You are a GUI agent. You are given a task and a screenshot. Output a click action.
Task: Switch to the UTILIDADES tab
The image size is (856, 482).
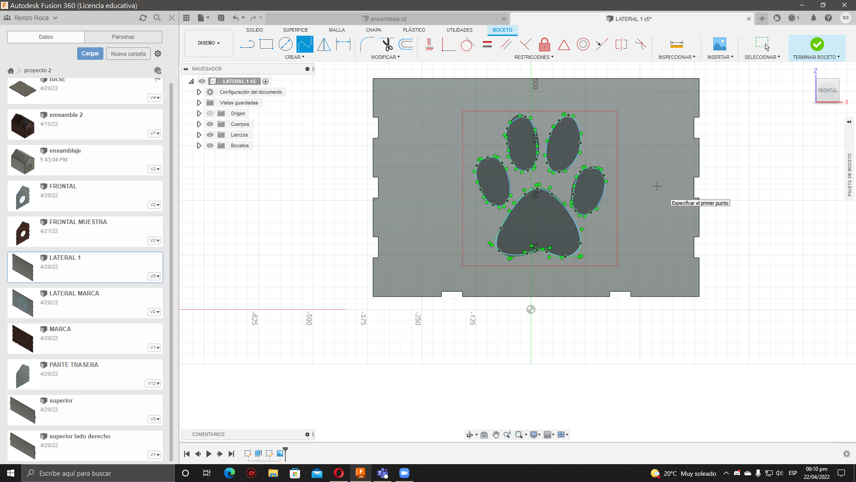point(459,30)
